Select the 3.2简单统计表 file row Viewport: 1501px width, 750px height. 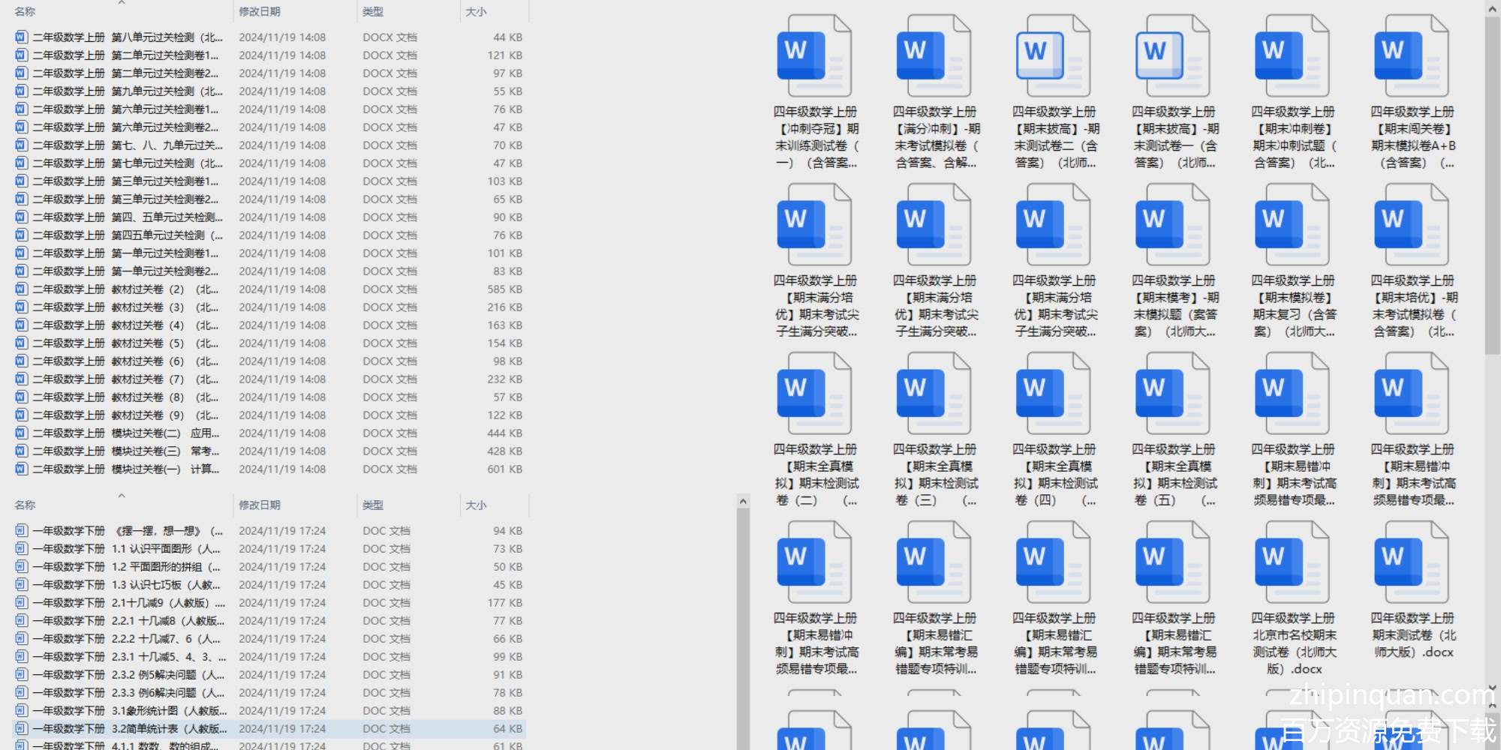tap(270, 729)
